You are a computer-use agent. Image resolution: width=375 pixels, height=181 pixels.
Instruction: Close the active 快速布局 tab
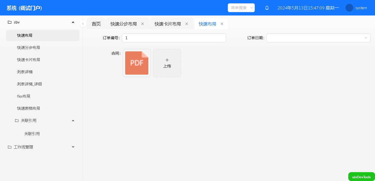222,24
